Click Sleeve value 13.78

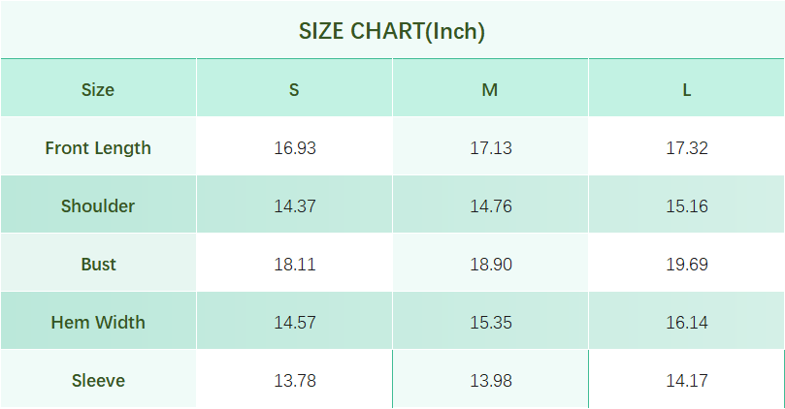coord(295,381)
